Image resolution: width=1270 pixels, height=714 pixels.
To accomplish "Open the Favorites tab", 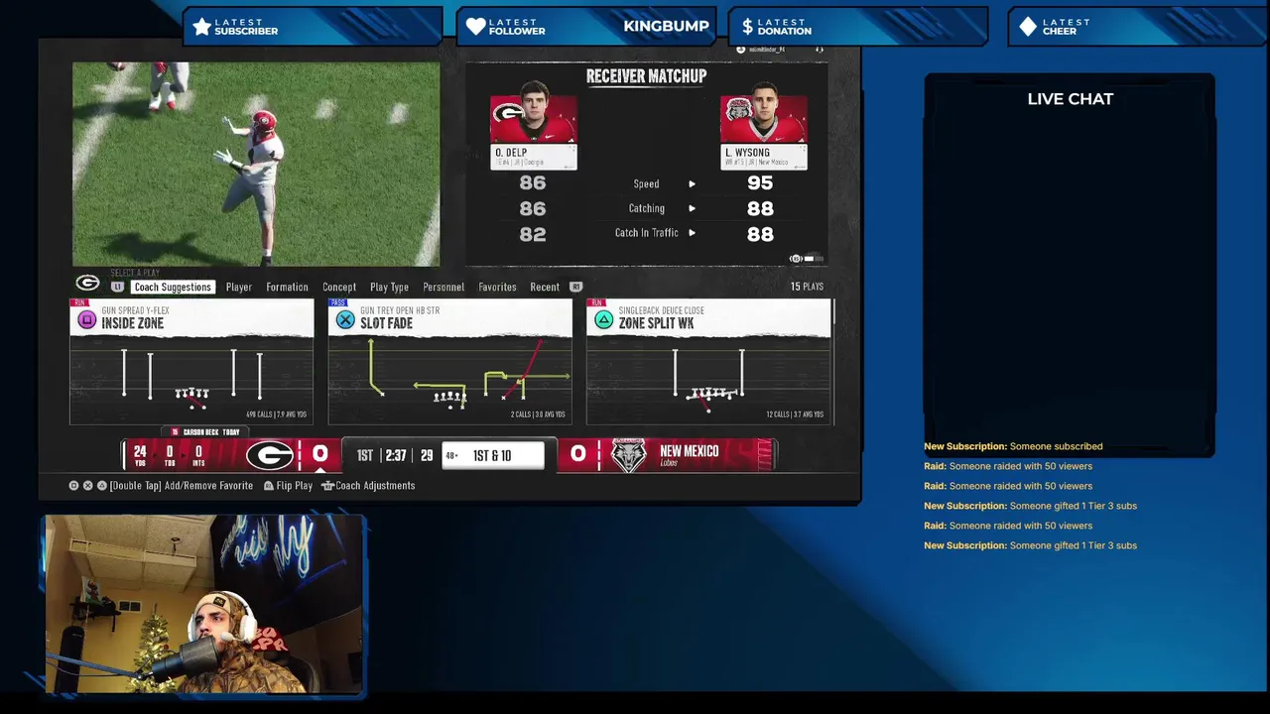I will pos(497,287).
